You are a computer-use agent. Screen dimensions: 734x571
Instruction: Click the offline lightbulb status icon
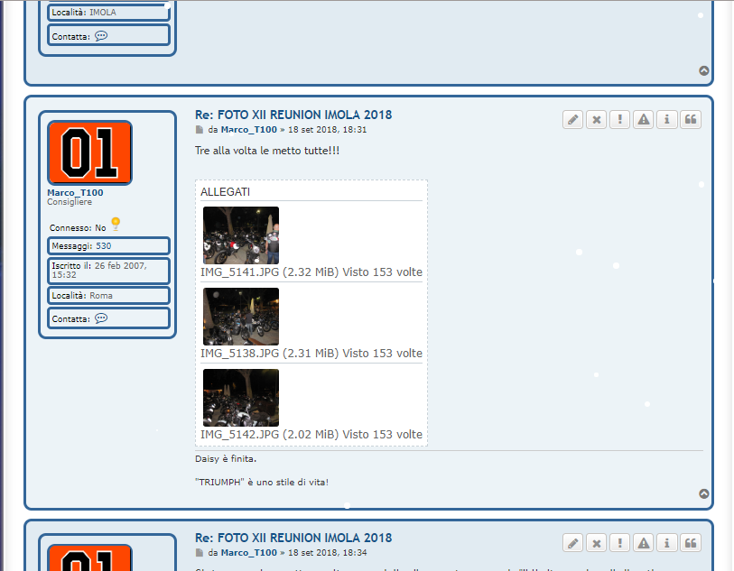coord(116,224)
